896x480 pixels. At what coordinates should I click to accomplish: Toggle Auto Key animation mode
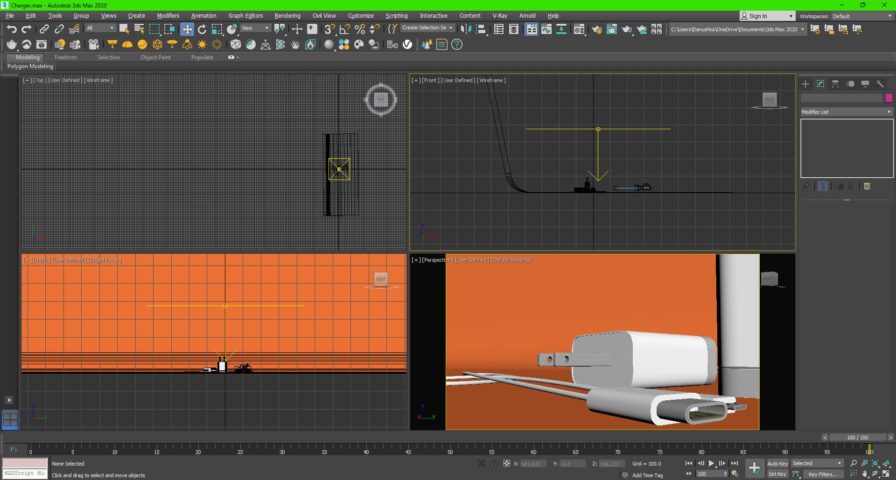777,464
